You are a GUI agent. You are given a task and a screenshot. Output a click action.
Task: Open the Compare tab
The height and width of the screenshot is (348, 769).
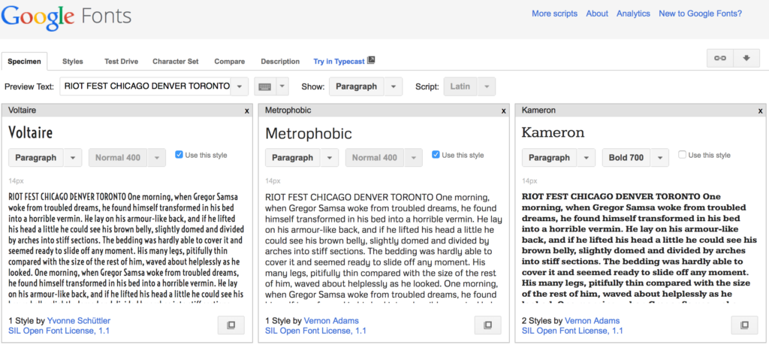[230, 62]
